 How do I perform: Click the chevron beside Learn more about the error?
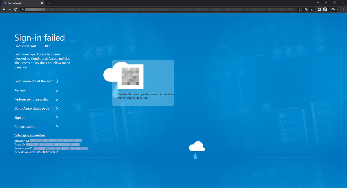point(57,81)
